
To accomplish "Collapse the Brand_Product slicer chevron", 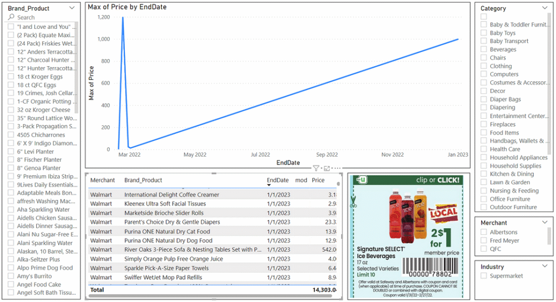I will click(x=72, y=8).
